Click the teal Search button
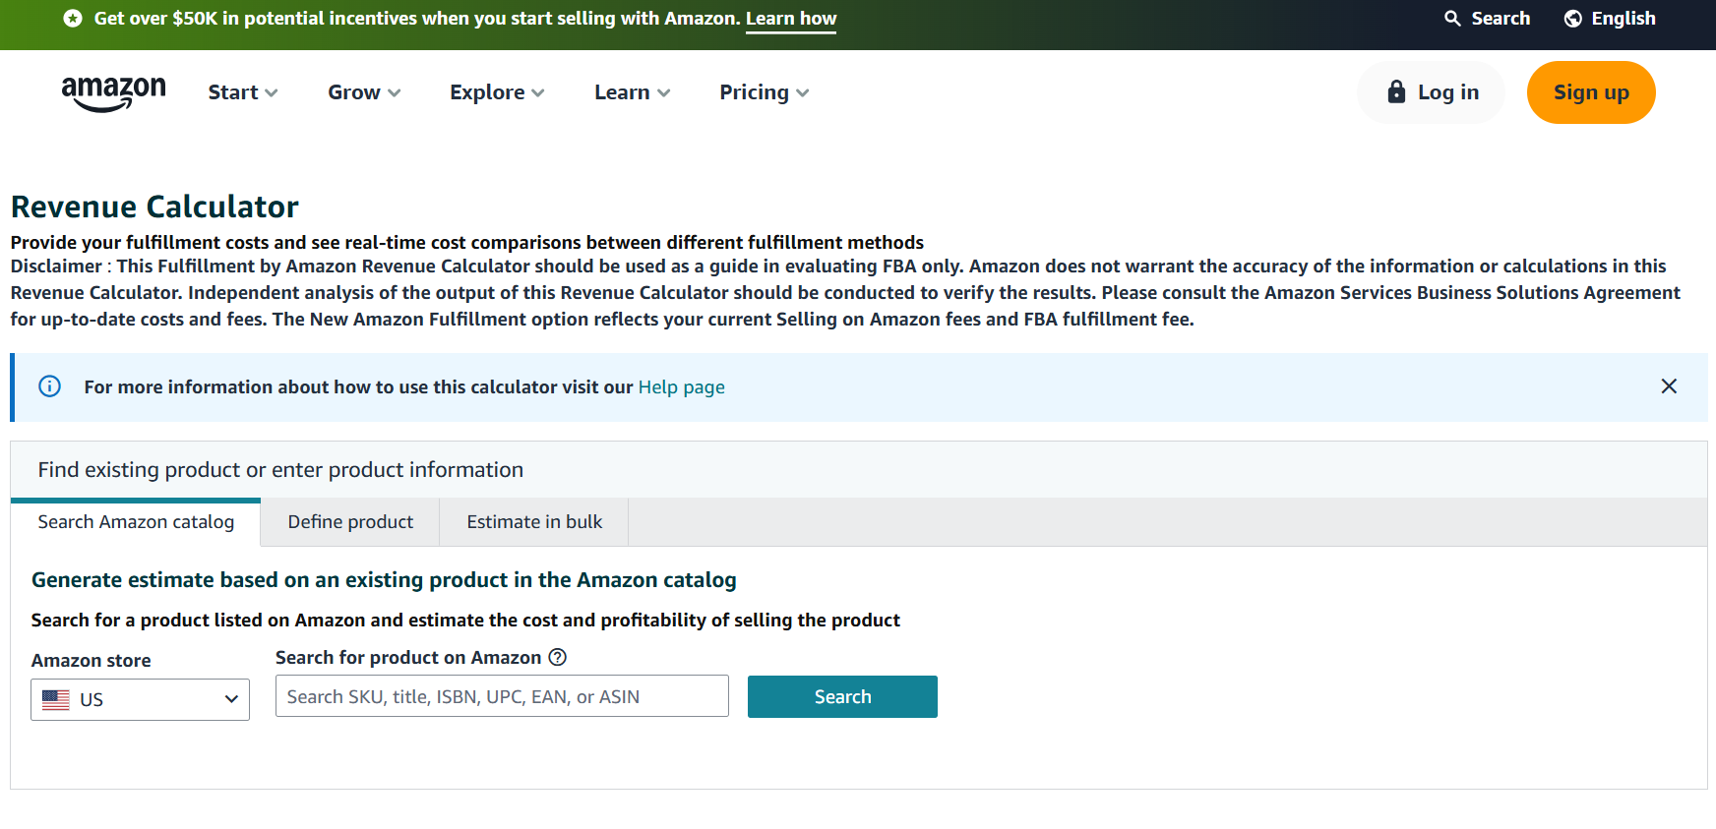 [x=842, y=696]
